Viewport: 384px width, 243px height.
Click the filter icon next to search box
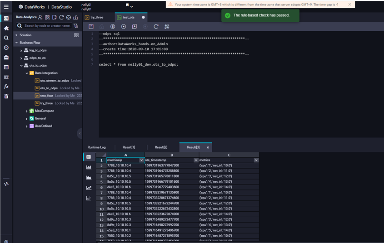point(76,26)
